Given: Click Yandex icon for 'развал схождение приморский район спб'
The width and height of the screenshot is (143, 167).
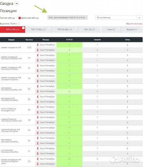Looking at the screenshot, I should [x=38, y=55].
